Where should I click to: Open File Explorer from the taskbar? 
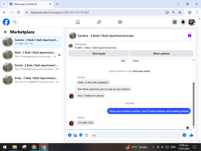point(14,147)
